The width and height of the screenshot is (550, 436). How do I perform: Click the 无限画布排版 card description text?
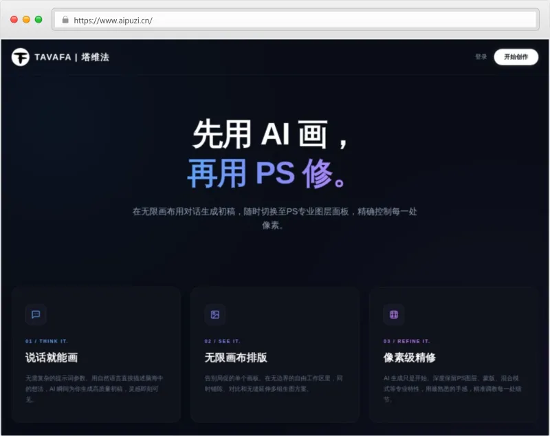[274, 383]
